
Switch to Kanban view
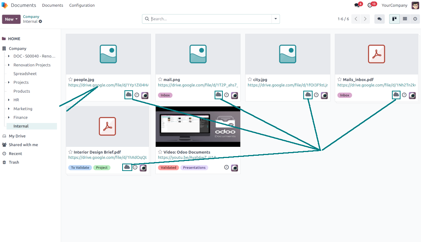(x=395, y=19)
